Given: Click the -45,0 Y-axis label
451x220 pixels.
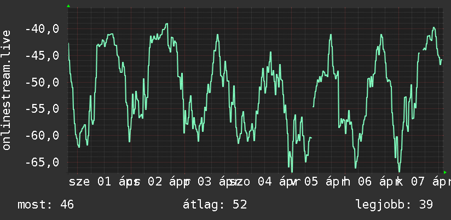Looking at the screenshot, I should (42, 55).
